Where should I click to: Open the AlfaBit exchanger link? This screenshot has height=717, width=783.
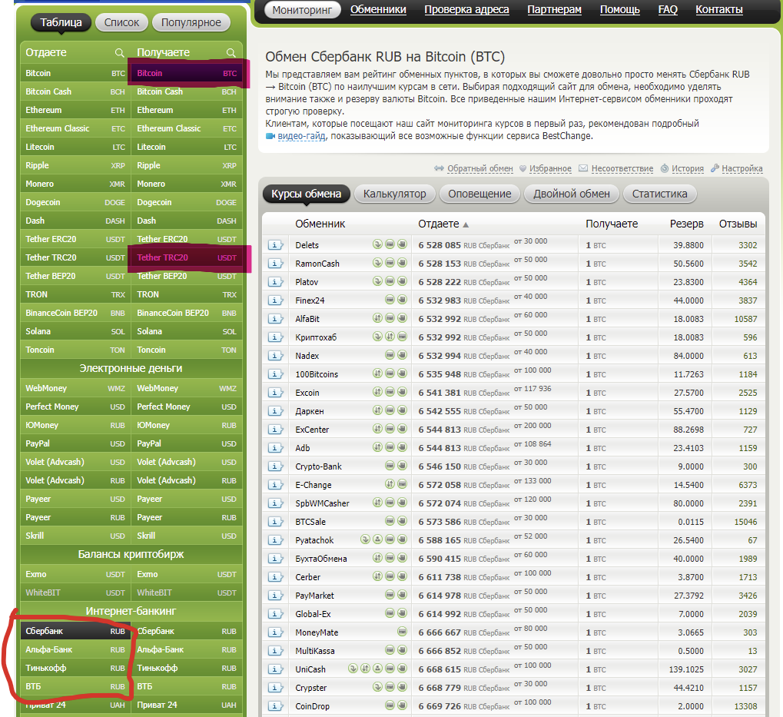point(308,319)
